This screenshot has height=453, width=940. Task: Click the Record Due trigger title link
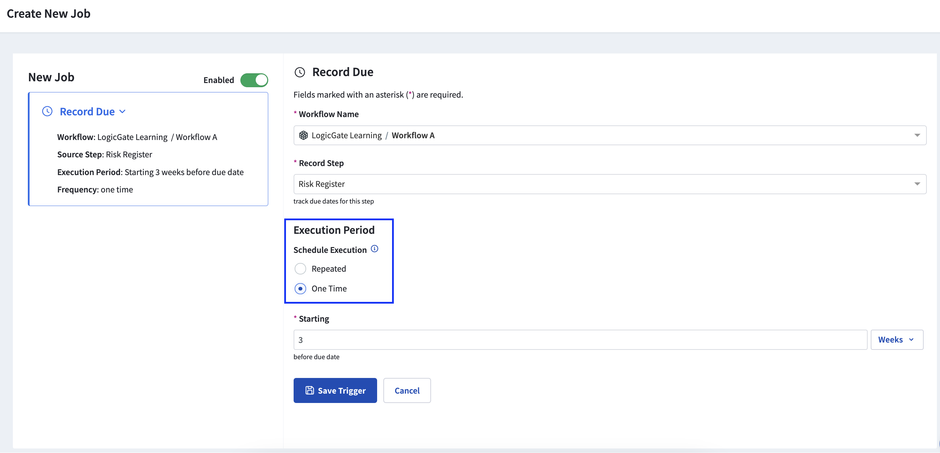click(x=87, y=112)
